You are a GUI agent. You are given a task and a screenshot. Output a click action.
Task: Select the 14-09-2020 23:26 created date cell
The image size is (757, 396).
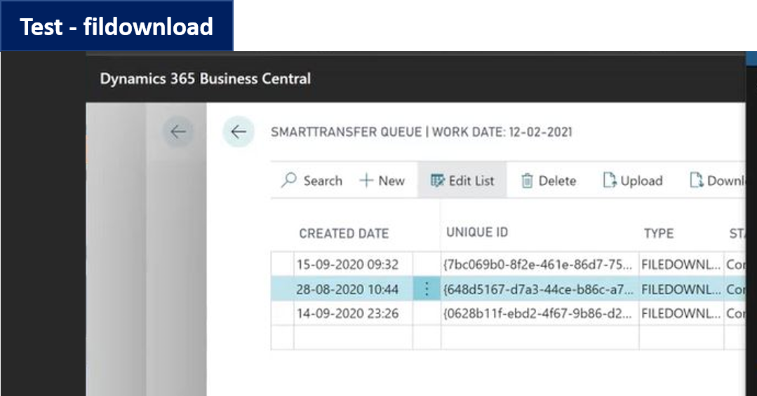353,313
